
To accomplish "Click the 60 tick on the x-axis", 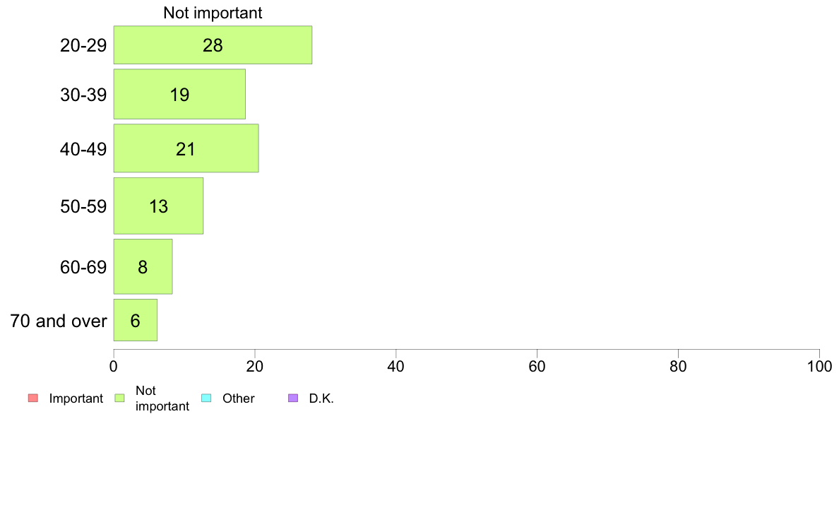I will [x=537, y=367].
